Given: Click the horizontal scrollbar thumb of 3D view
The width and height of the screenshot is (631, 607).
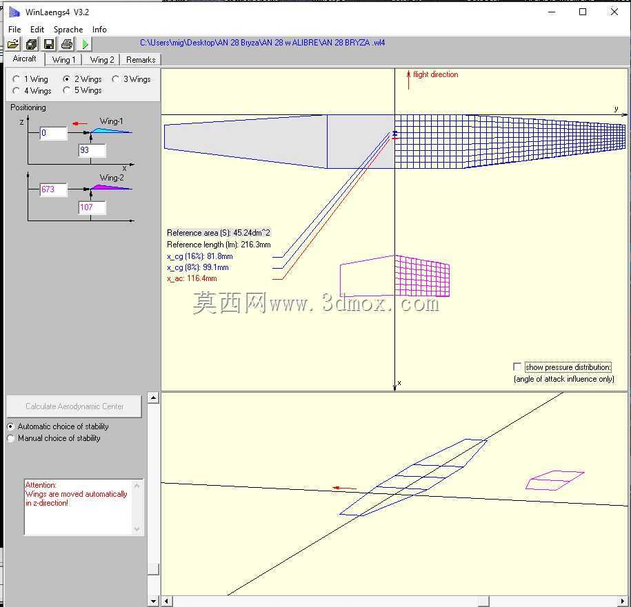Looking at the screenshot, I should (x=483, y=601).
